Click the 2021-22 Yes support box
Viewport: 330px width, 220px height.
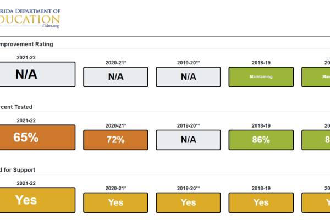tap(37, 200)
